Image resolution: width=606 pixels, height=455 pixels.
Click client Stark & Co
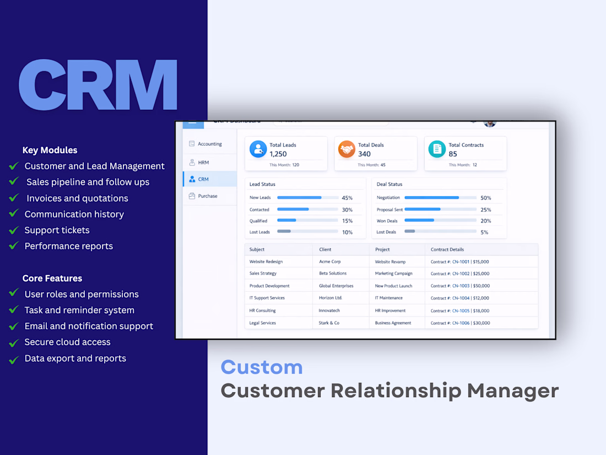click(x=329, y=323)
